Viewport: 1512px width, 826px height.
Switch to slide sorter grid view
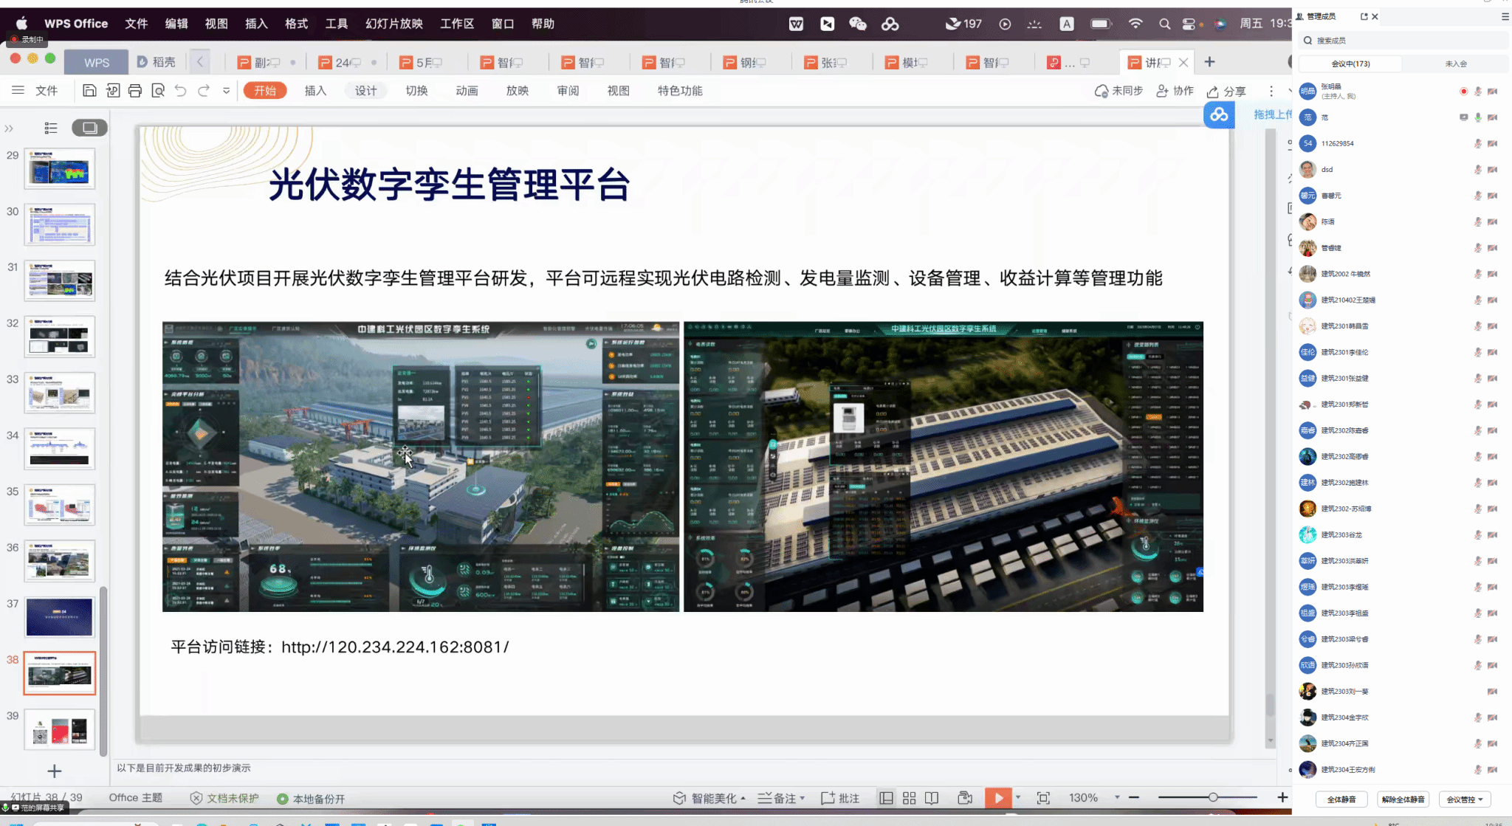click(x=909, y=798)
